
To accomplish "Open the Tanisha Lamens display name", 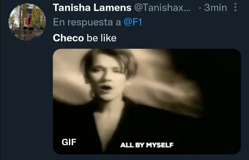I will coord(92,8).
